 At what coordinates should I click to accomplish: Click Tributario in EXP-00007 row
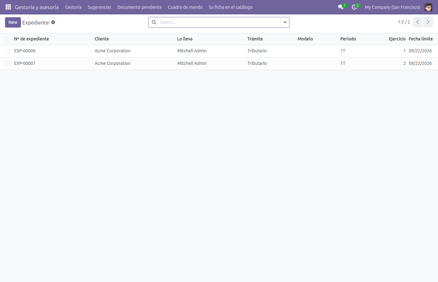[x=257, y=63]
